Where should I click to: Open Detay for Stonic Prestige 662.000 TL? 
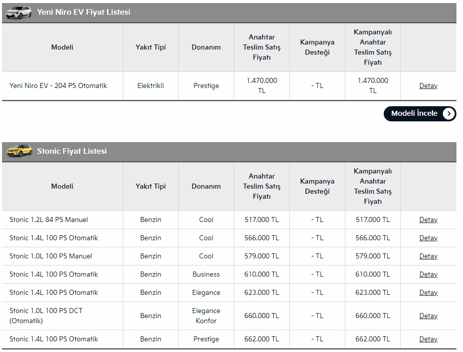(x=428, y=339)
